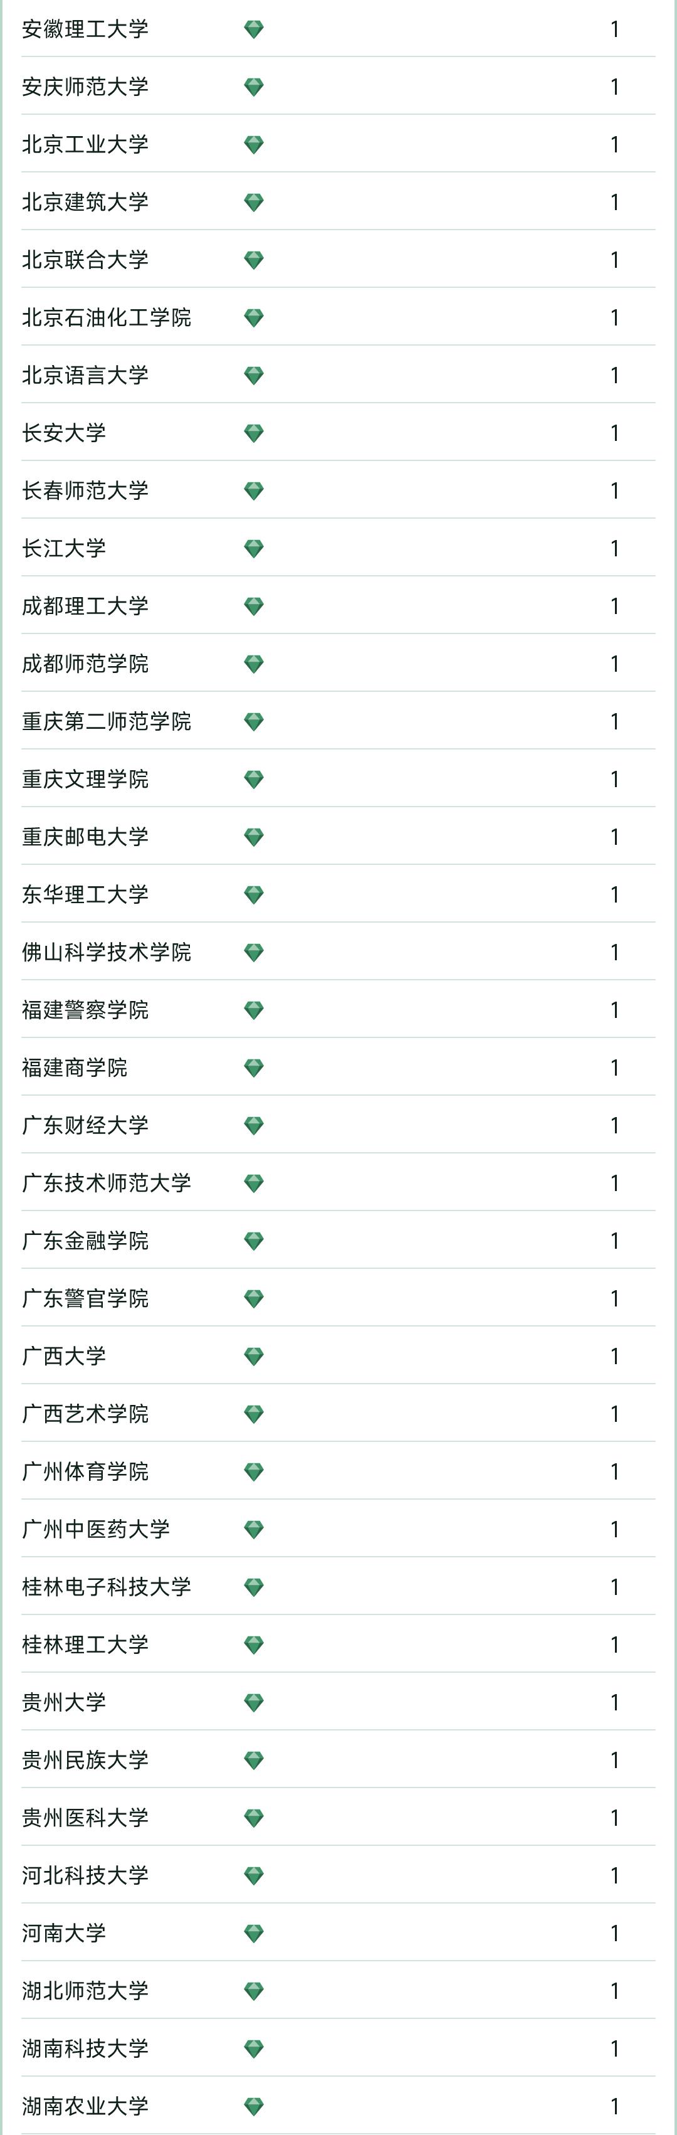Click the count 1 for 北京语言大学
This screenshot has height=2135, width=677.
click(x=614, y=376)
